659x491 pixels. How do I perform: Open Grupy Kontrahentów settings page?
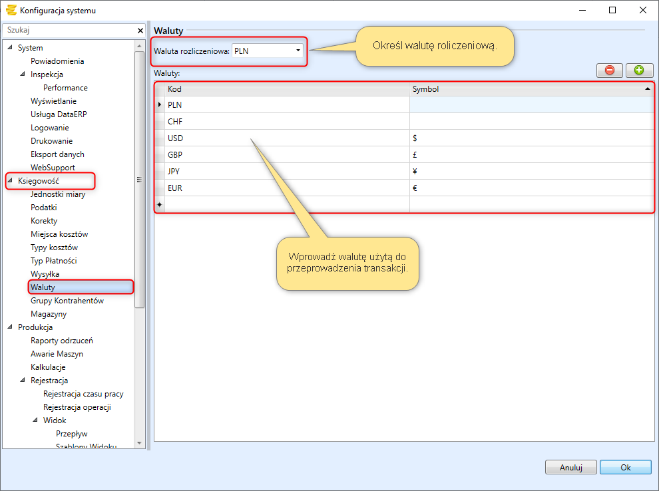pyautogui.click(x=67, y=301)
